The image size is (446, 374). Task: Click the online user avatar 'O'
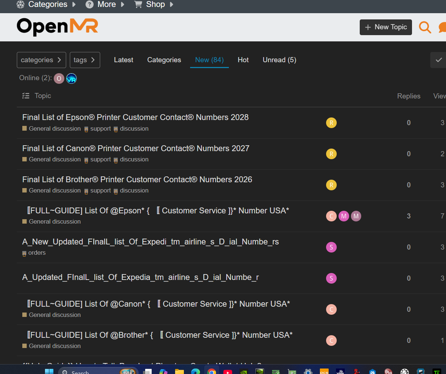tap(59, 78)
